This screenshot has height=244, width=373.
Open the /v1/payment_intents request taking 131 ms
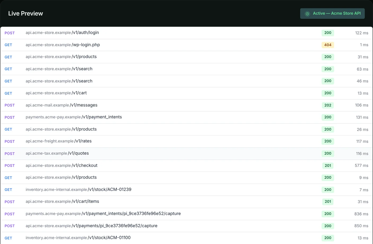[x=186, y=117]
